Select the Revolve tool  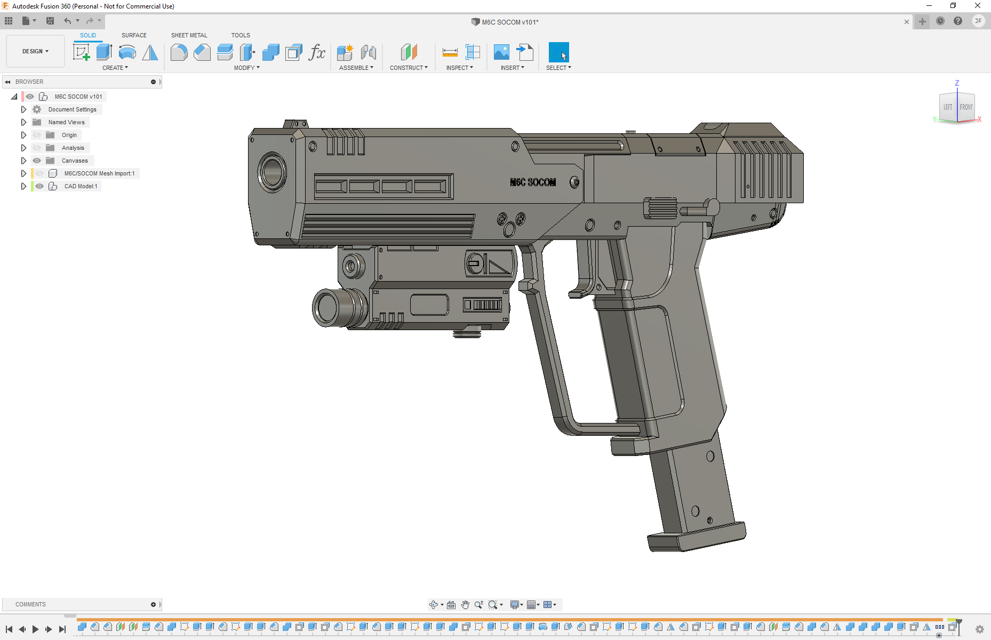coord(127,52)
